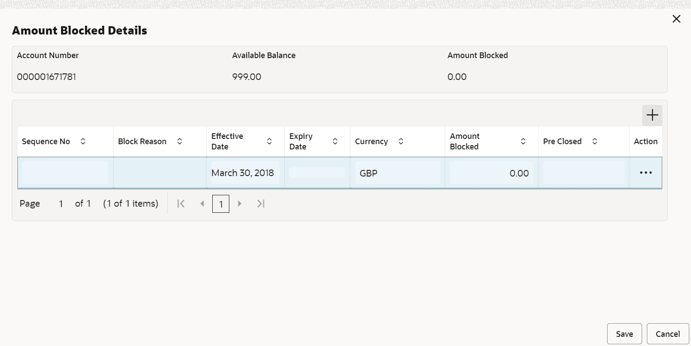691x346 pixels.
Task: Go to next page arrow
Action: pyautogui.click(x=240, y=204)
